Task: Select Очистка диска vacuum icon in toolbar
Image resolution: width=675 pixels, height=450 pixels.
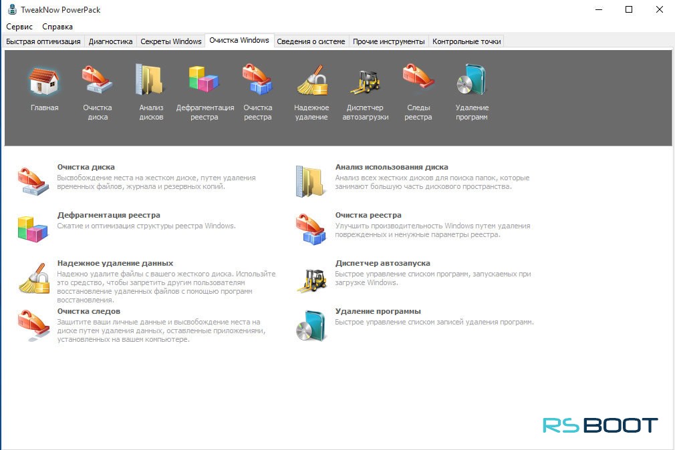Action: pyautogui.click(x=98, y=79)
